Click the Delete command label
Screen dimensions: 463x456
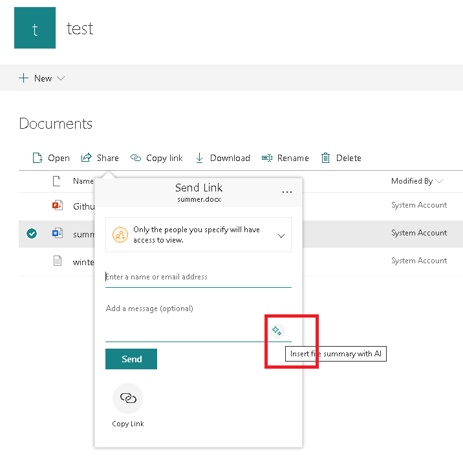[x=349, y=158]
